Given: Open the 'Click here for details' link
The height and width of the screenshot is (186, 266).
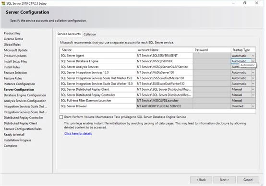Looking at the screenshot, I should 78,133.
